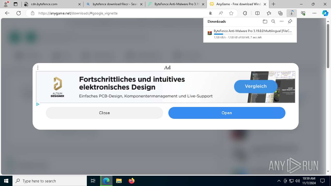Close the ad overlay

[104, 113]
